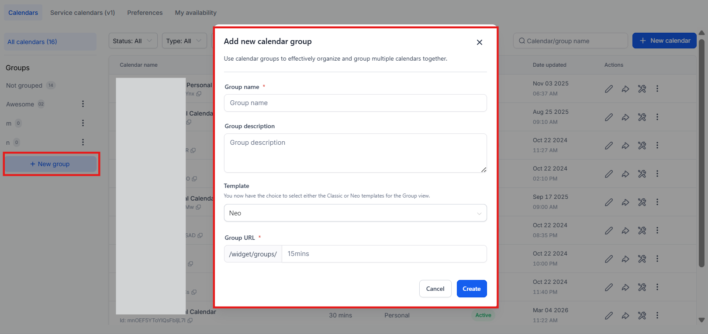Image resolution: width=708 pixels, height=334 pixels.
Task: Open the Type: All filter dropdown
Action: pyautogui.click(x=184, y=41)
